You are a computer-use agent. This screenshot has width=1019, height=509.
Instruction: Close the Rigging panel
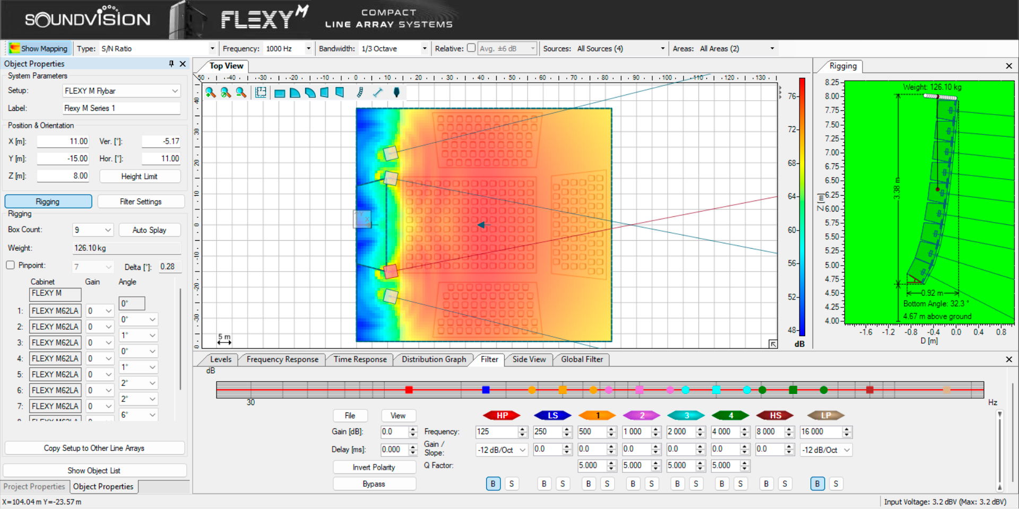coord(1009,66)
